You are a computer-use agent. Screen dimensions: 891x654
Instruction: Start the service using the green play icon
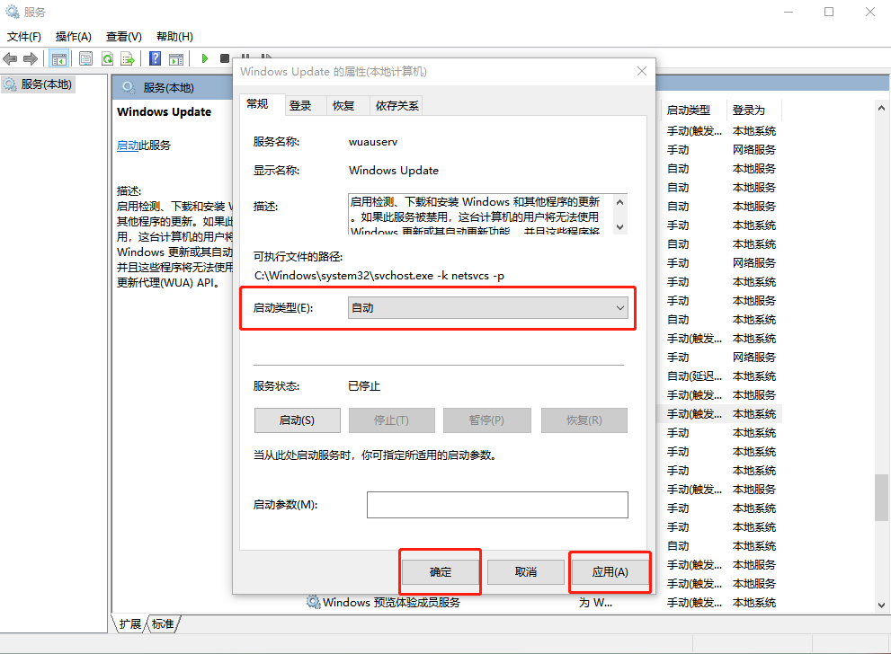tap(204, 57)
